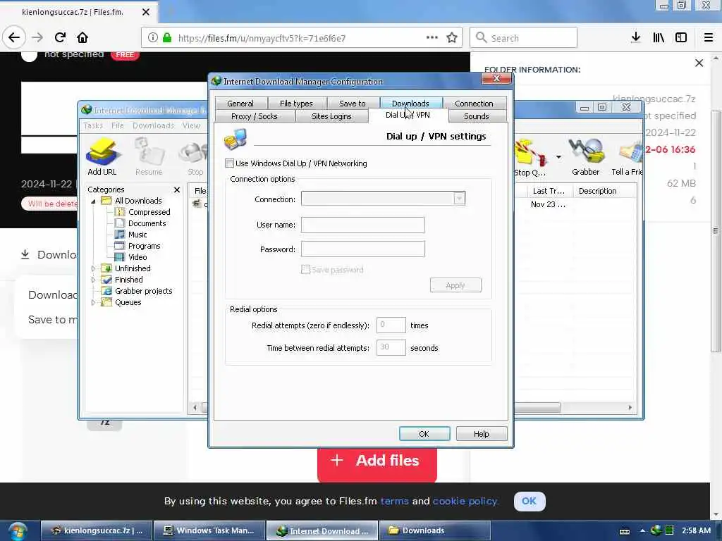The height and width of the screenshot is (541, 722).
Task: Select Programs category
Action: (x=144, y=246)
